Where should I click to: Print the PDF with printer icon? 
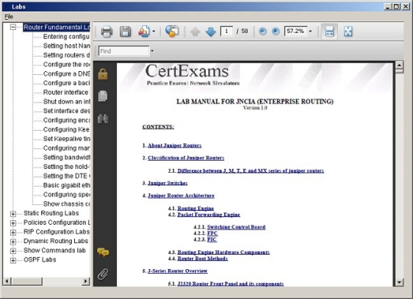[106, 31]
